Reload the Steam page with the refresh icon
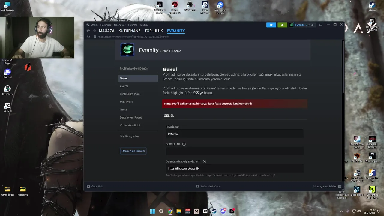The width and height of the screenshot is (384, 216). click(88, 37)
